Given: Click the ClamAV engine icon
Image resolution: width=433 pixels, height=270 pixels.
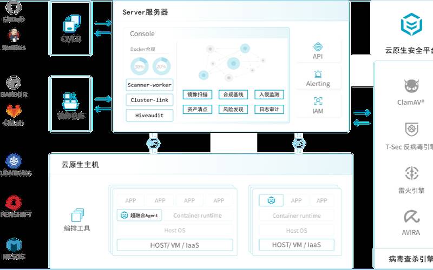Looking at the screenshot, I should pyautogui.click(x=412, y=86).
